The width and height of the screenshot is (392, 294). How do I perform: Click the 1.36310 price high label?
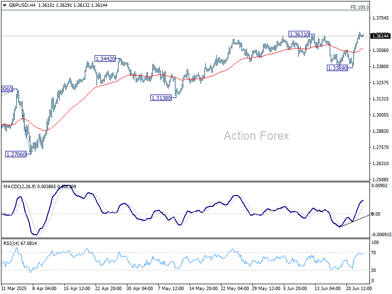pyautogui.click(x=299, y=34)
